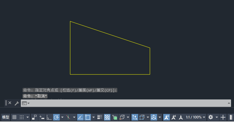The image size is (234, 122).
Task: Click the command line drag grip handle
Action: point(6,103)
